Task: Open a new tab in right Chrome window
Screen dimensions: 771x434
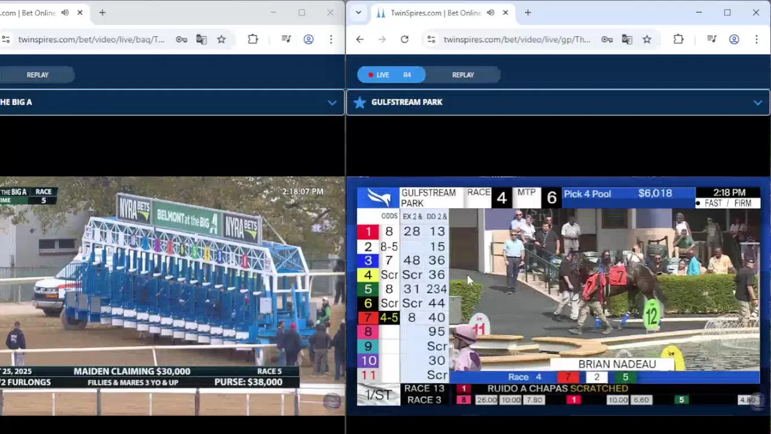Action: point(528,13)
